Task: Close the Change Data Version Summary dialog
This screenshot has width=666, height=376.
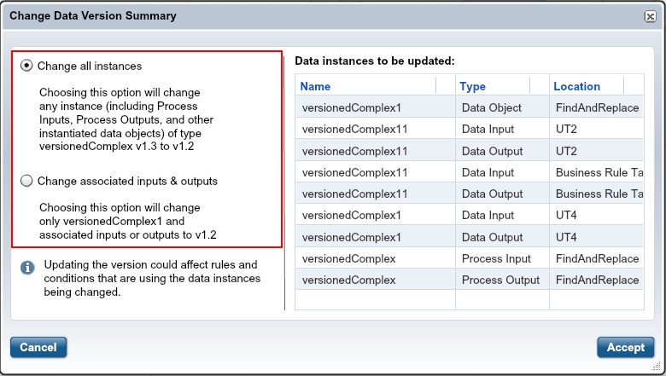Action: click(x=650, y=16)
